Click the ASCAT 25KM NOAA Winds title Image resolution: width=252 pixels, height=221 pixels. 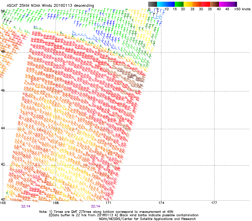click(50, 5)
